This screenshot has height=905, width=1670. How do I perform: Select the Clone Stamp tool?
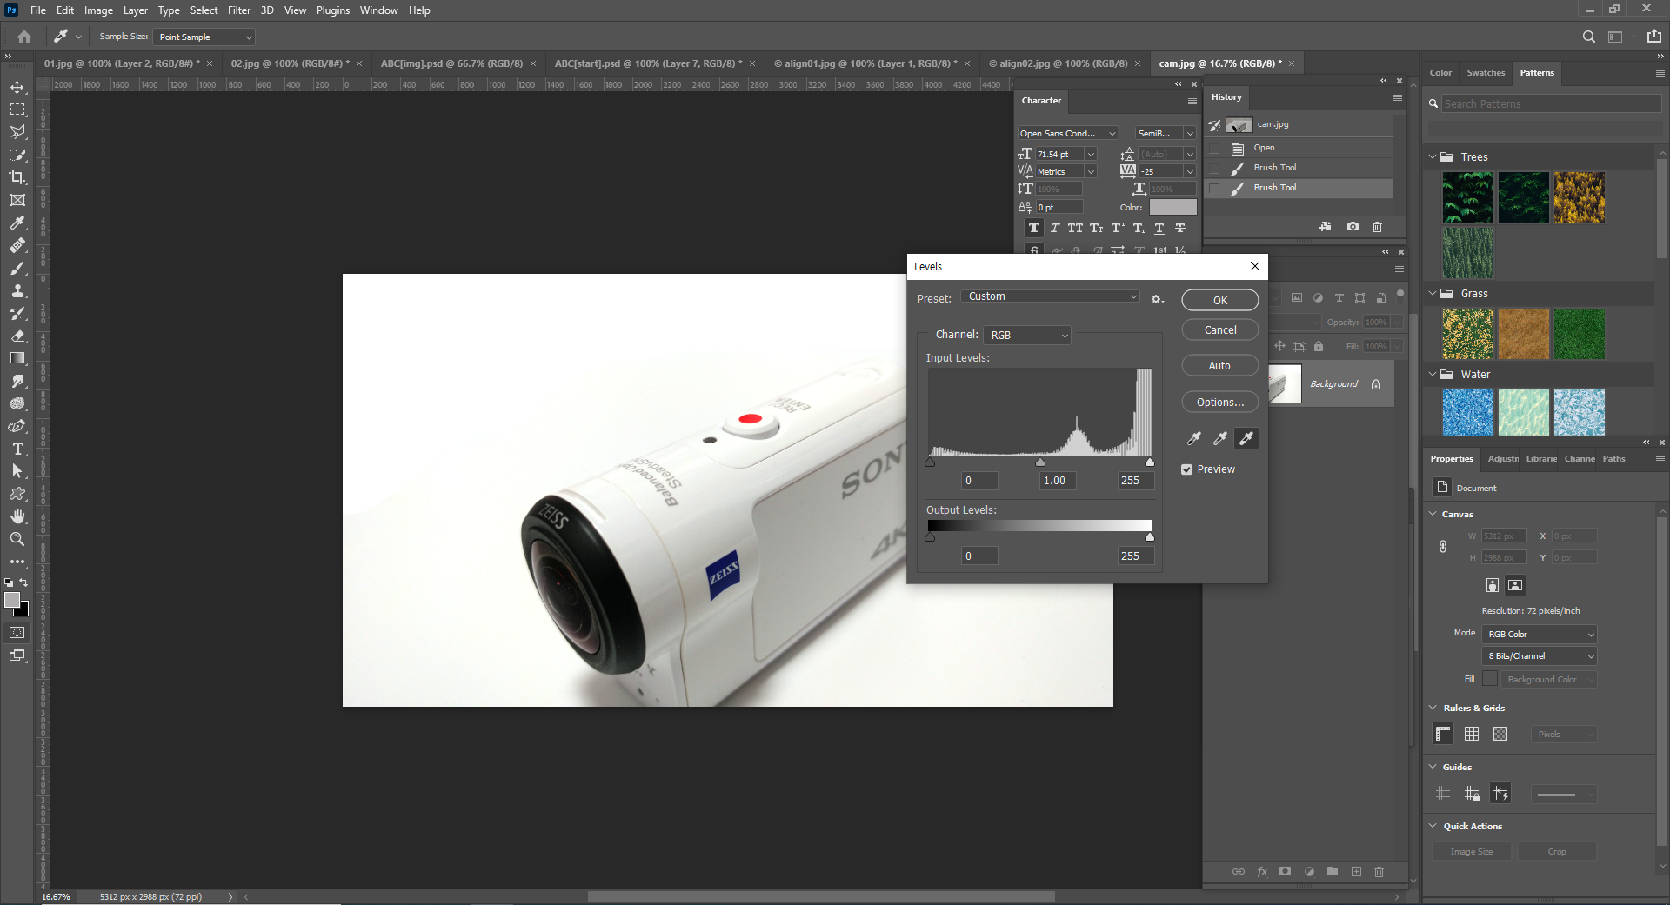pyautogui.click(x=17, y=290)
